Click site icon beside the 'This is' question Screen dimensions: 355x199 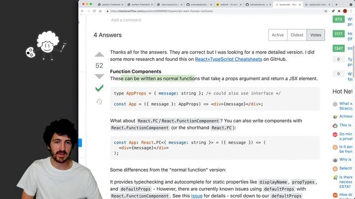click(x=335, y=125)
